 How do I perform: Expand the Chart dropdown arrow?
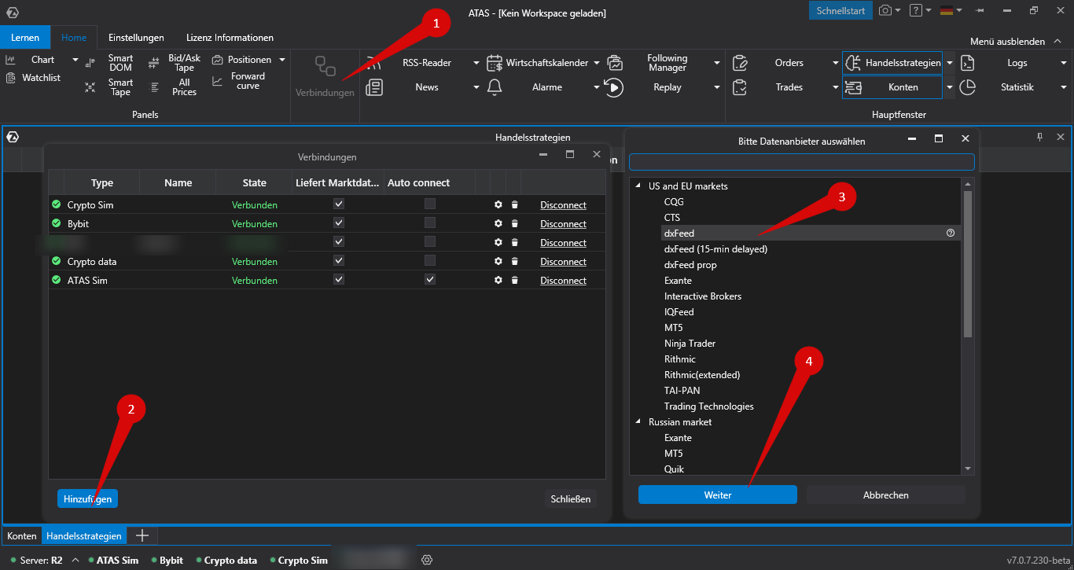pos(75,60)
